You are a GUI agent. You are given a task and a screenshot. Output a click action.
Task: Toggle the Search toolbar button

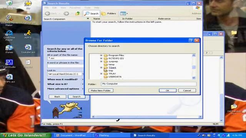point(91,14)
